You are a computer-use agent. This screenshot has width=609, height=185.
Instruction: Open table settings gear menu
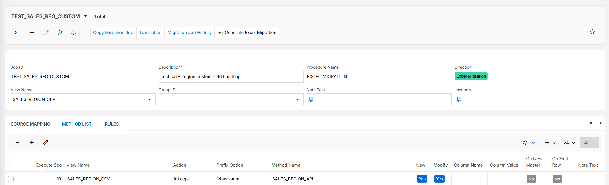[525, 143]
